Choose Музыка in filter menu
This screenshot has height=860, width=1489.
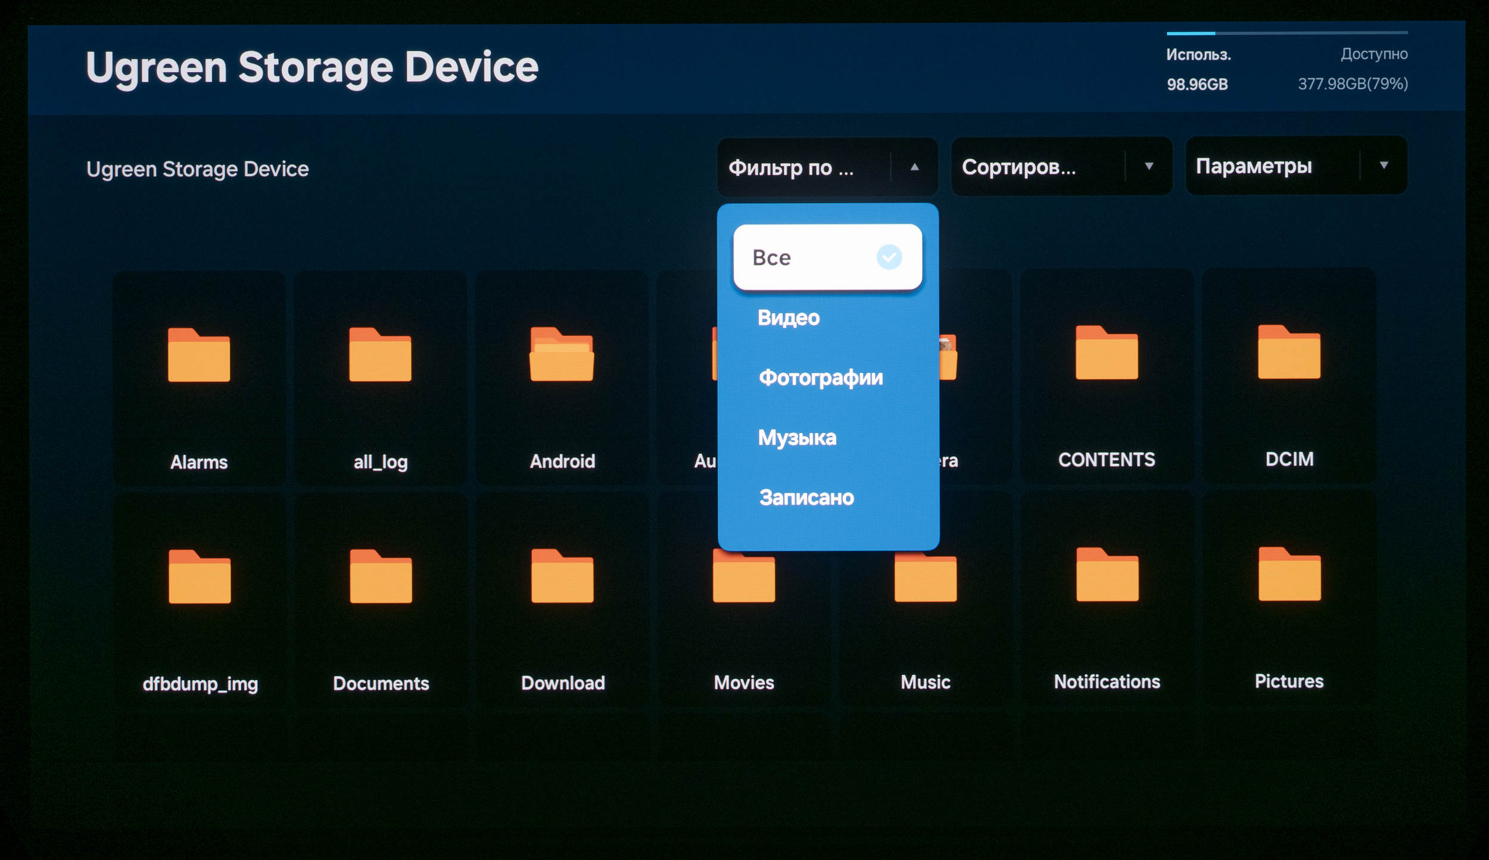click(797, 438)
